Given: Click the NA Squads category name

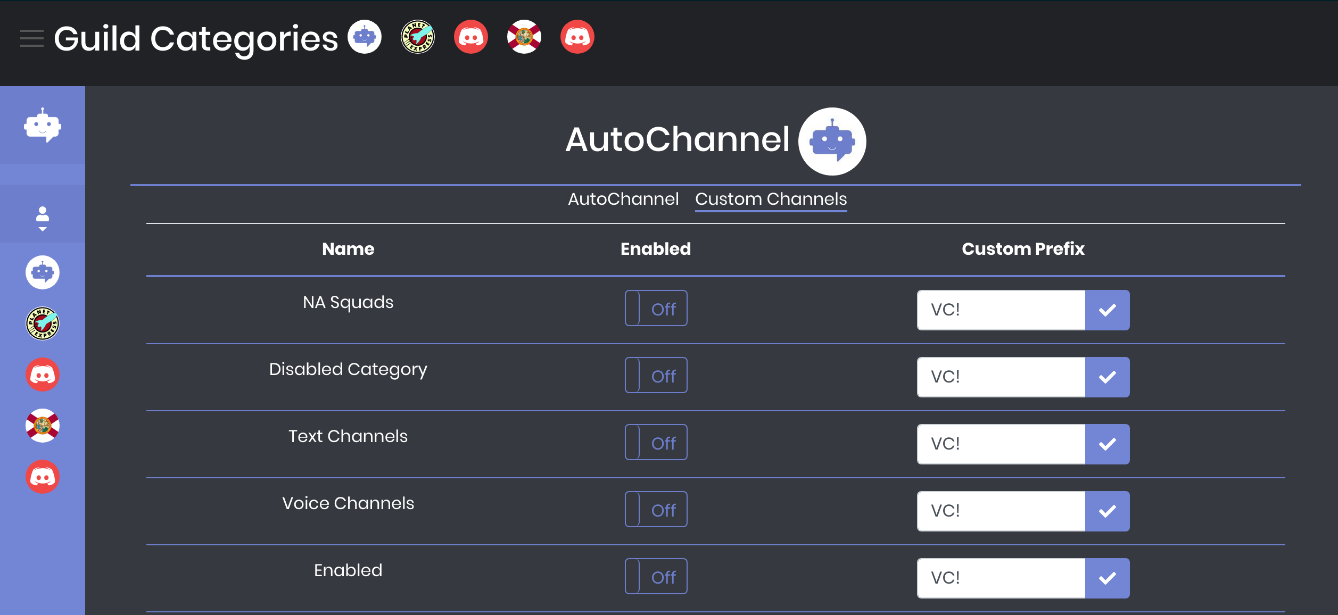Looking at the screenshot, I should click(x=348, y=303).
